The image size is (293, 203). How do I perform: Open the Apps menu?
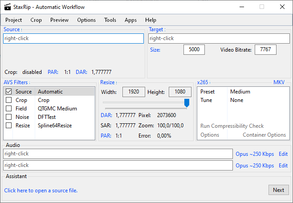130,20
